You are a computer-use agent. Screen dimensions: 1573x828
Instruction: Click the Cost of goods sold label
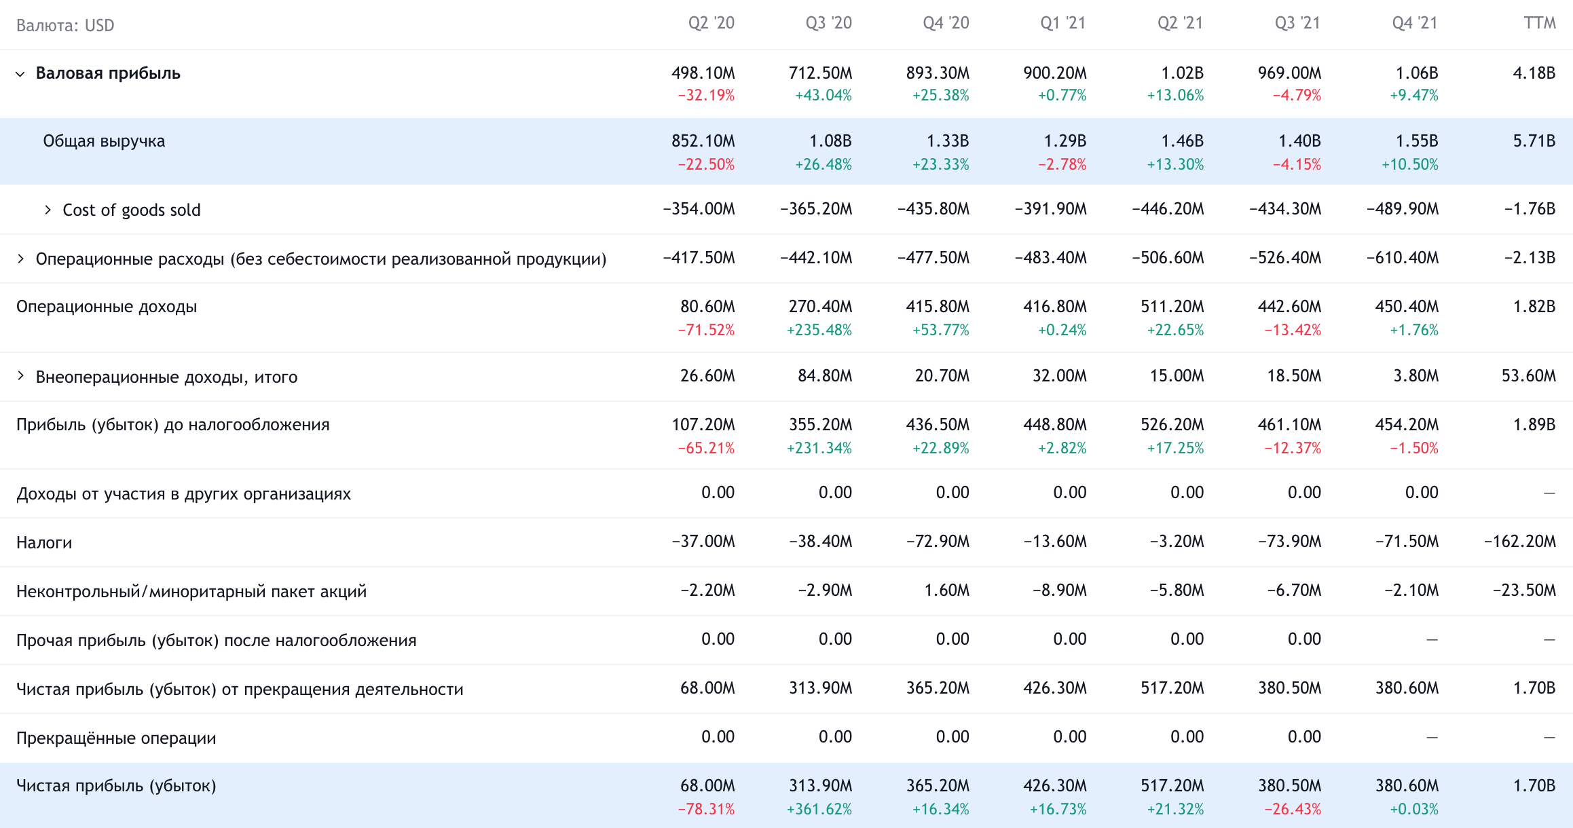click(132, 210)
